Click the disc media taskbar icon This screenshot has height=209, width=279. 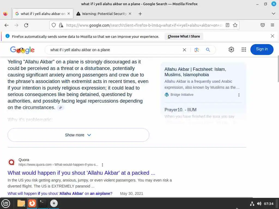(x=54, y=203)
